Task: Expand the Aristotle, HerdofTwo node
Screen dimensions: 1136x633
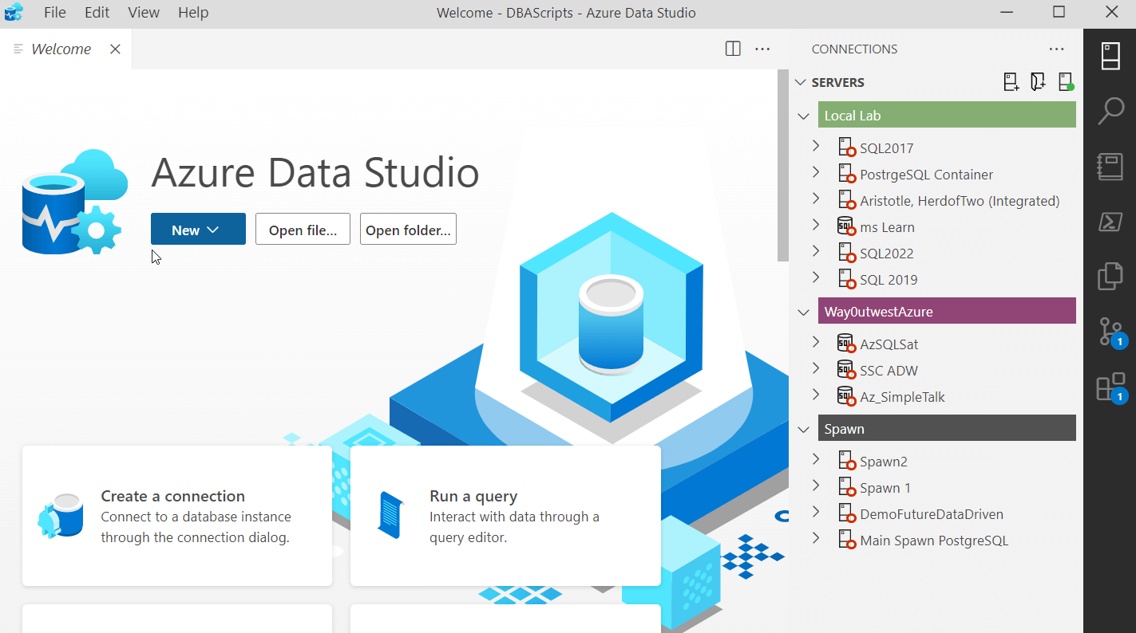Action: 816,199
